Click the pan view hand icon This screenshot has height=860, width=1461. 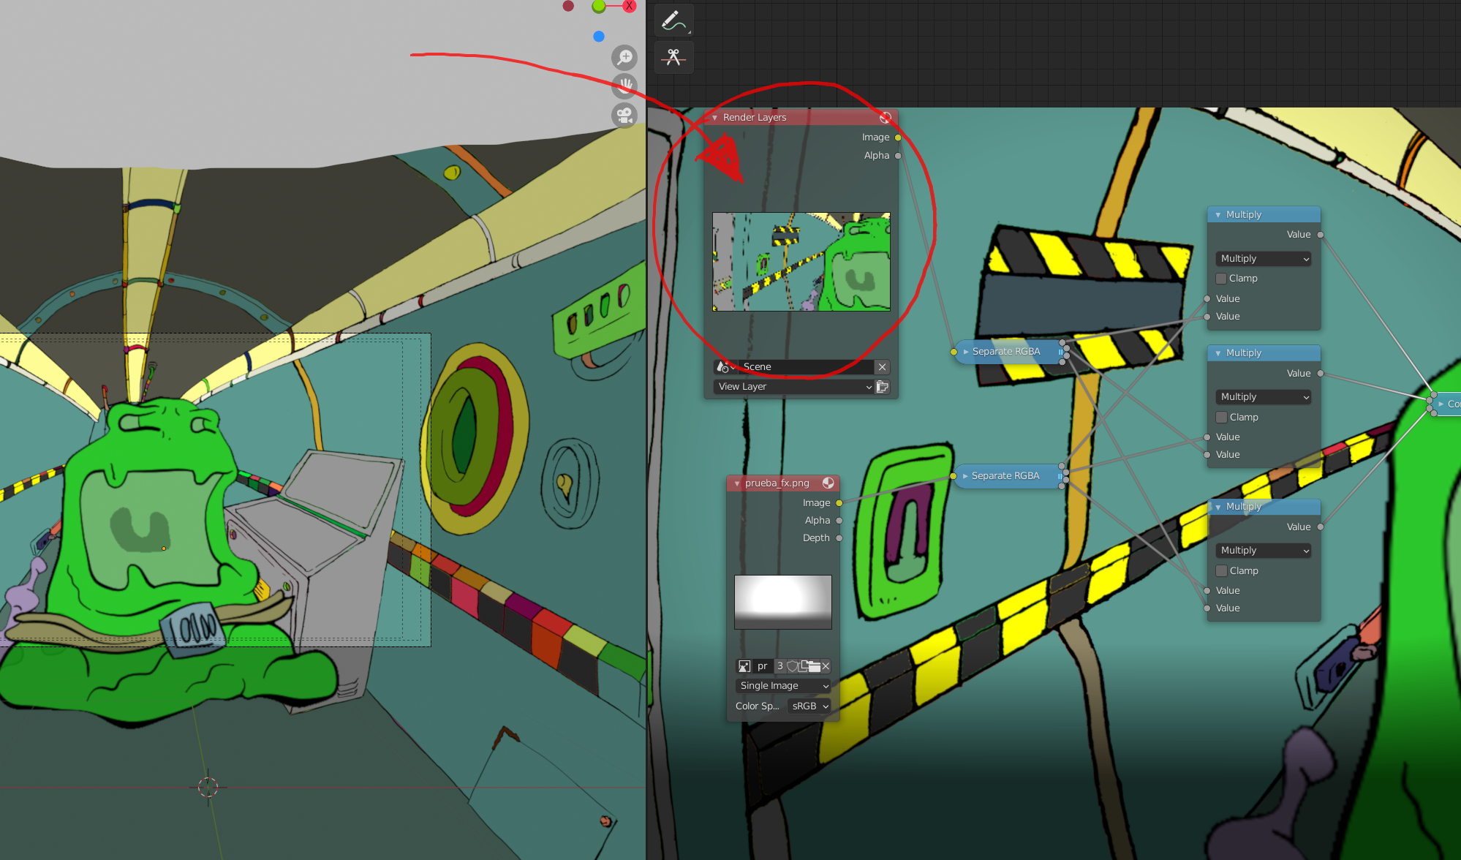(x=624, y=86)
